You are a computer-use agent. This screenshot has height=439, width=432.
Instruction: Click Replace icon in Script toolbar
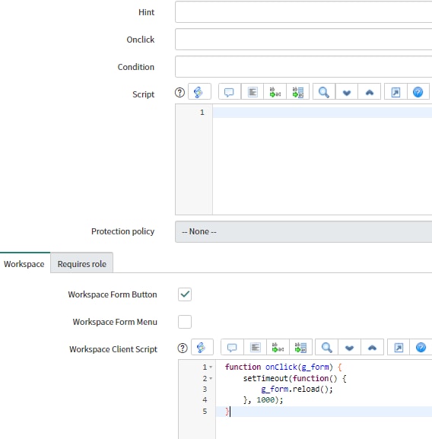coord(275,92)
